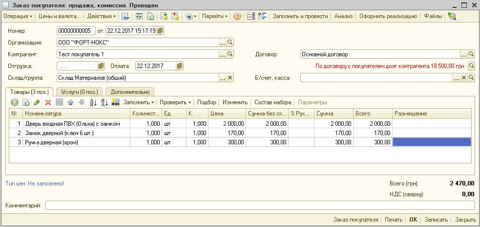Open the help question mark icon
The height and width of the screenshot is (227, 480).
click(237, 16)
